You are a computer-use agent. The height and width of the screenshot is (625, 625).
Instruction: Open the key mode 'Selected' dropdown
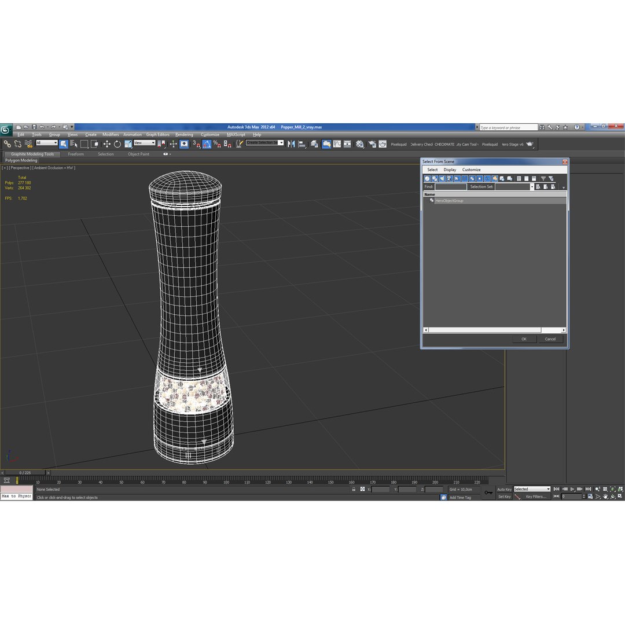(532, 489)
